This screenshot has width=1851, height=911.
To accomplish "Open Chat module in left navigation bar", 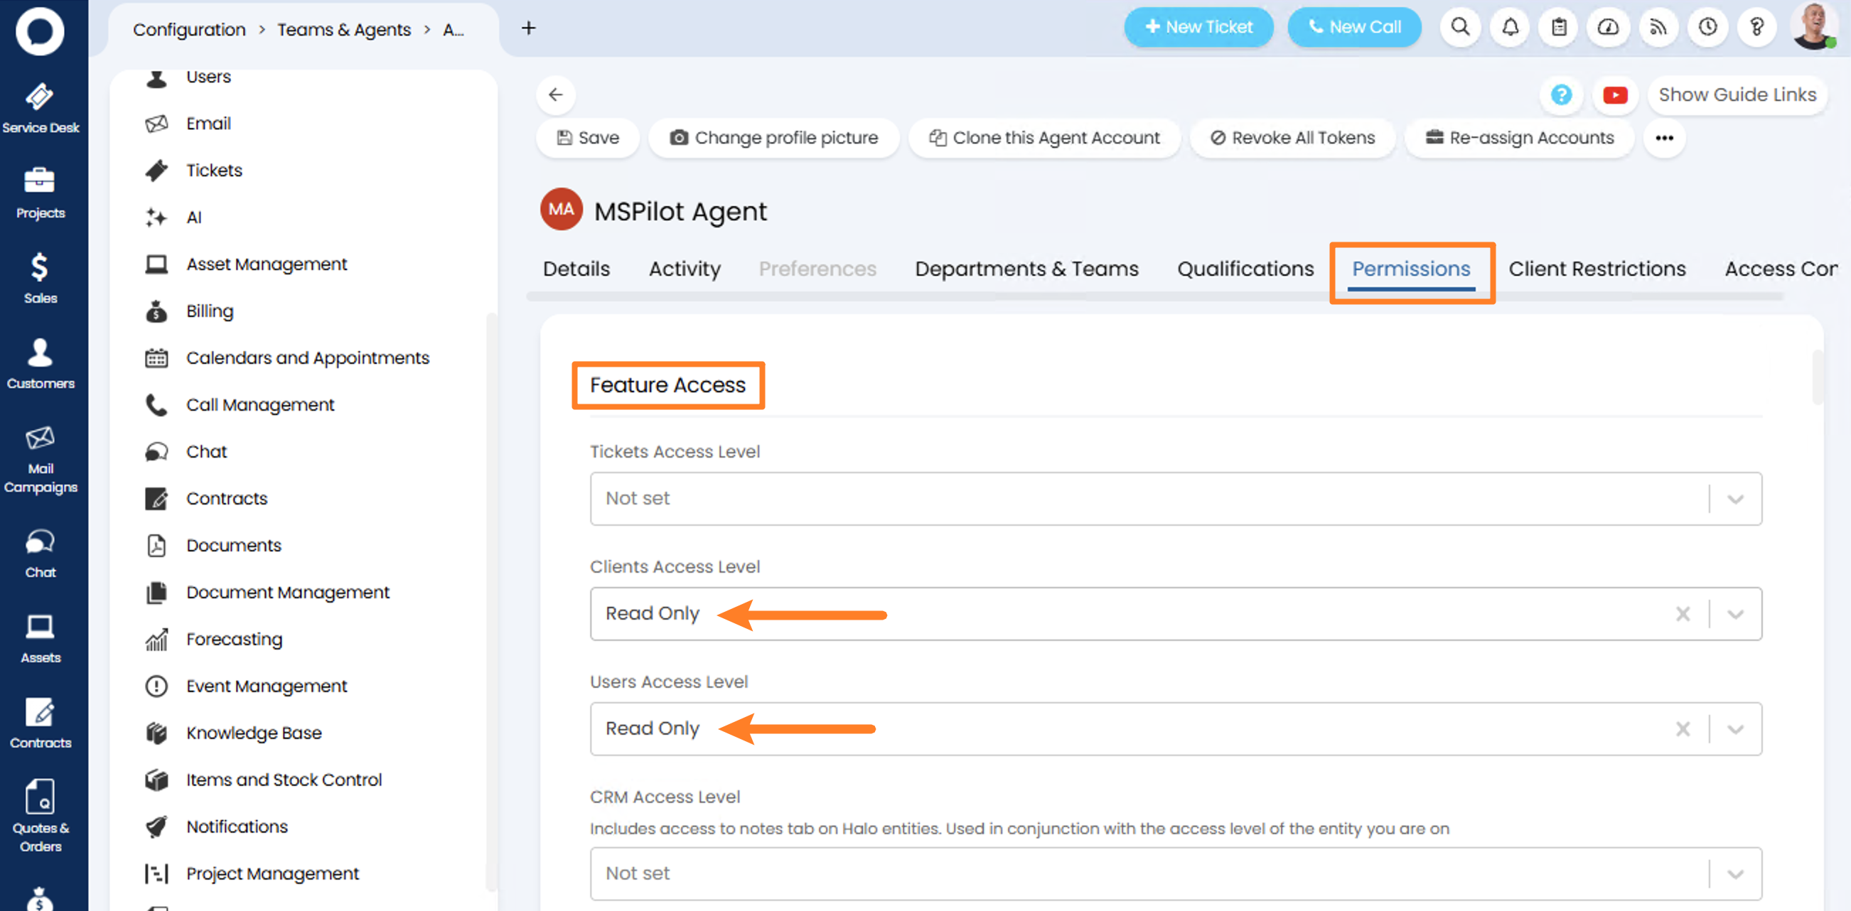I will coord(41,554).
